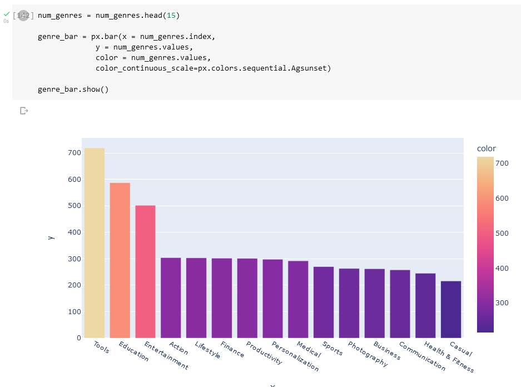The height and width of the screenshot is (387, 521).
Task: Click the "color" legend title above the colorbar
Action: point(486,148)
